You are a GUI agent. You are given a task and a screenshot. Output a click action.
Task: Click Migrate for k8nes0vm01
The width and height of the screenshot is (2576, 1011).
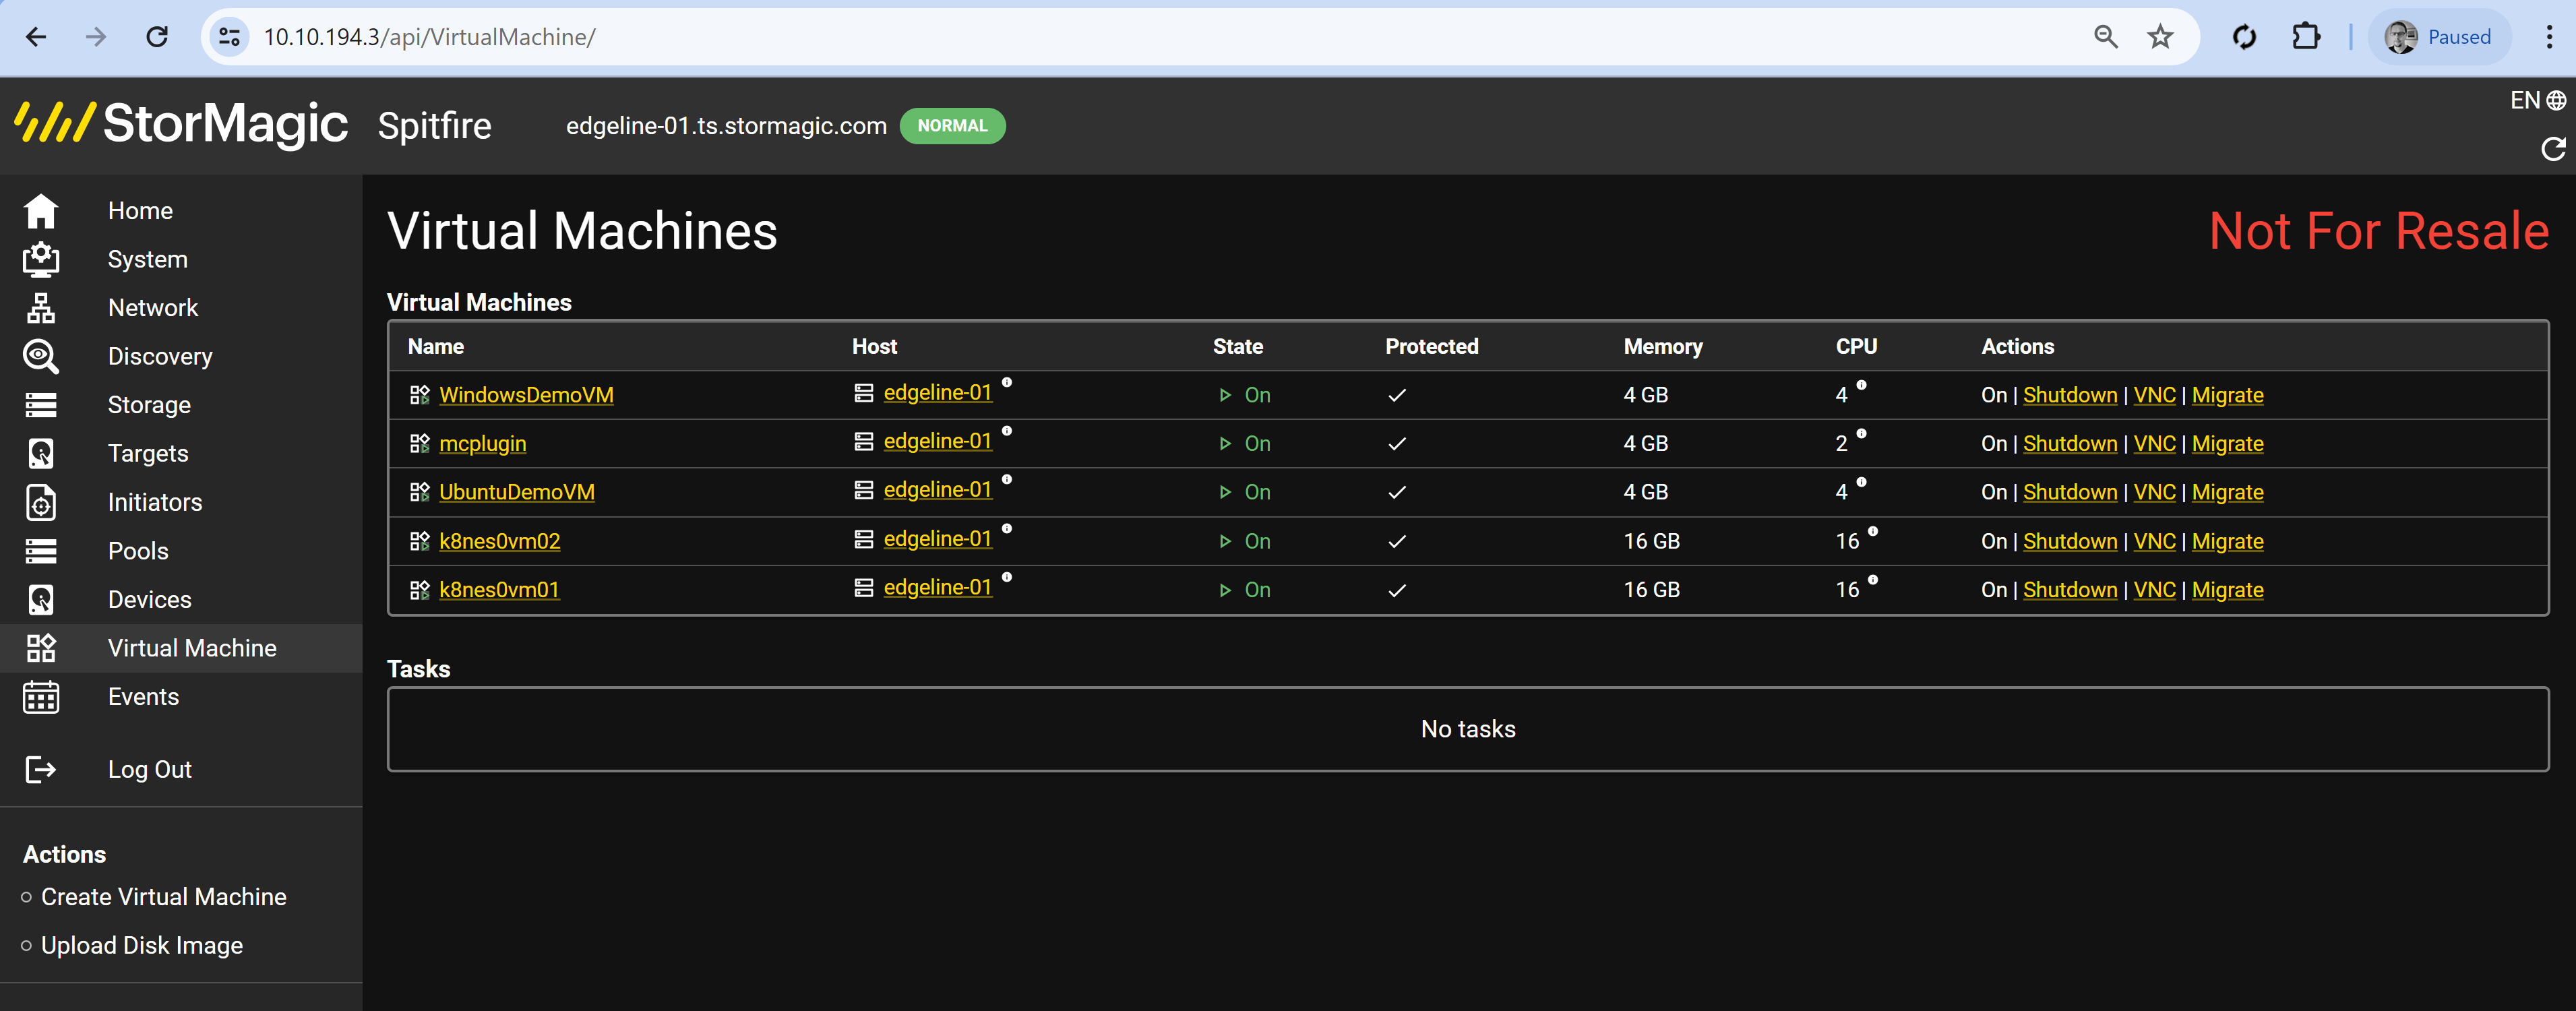click(x=2227, y=590)
